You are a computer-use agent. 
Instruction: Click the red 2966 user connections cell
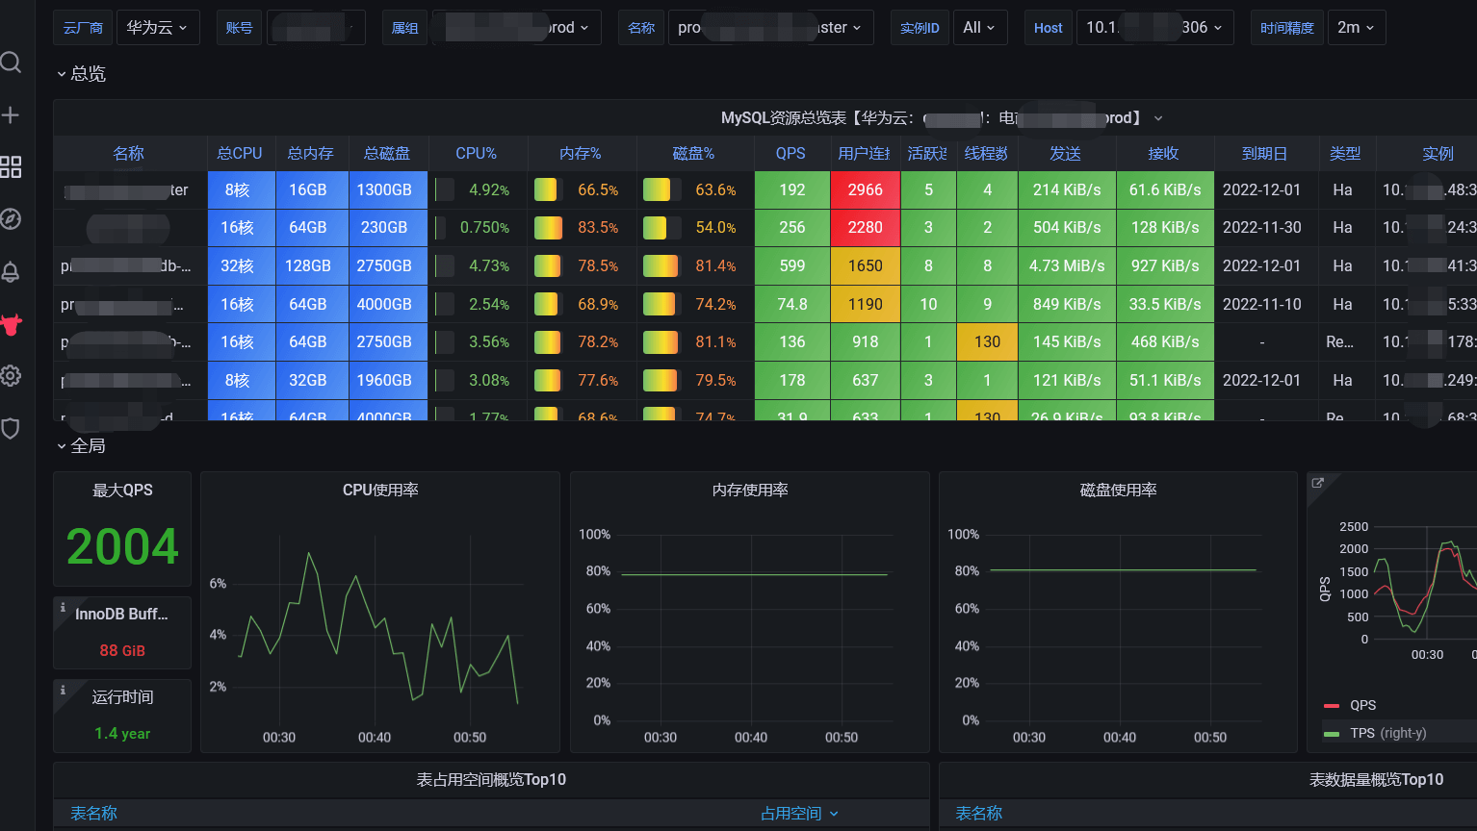[x=866, y=190]
